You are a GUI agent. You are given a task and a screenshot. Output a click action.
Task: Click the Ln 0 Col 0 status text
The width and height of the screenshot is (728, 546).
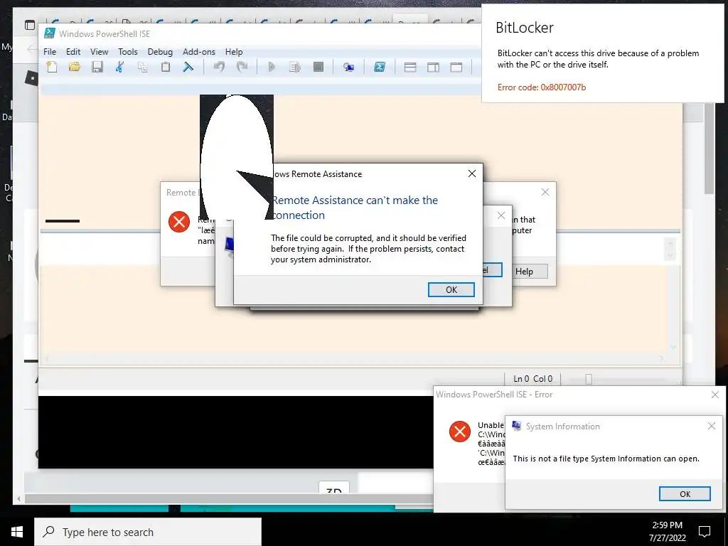532,379
